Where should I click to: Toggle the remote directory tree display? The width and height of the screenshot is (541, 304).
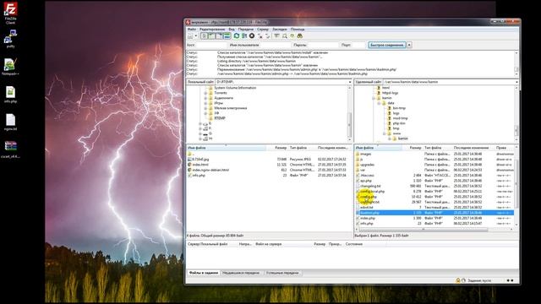point(220,36)
